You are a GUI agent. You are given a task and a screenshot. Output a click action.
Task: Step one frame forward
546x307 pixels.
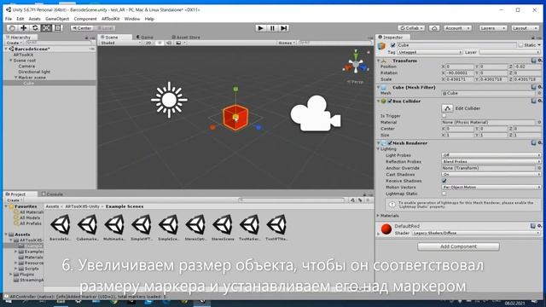284,28
